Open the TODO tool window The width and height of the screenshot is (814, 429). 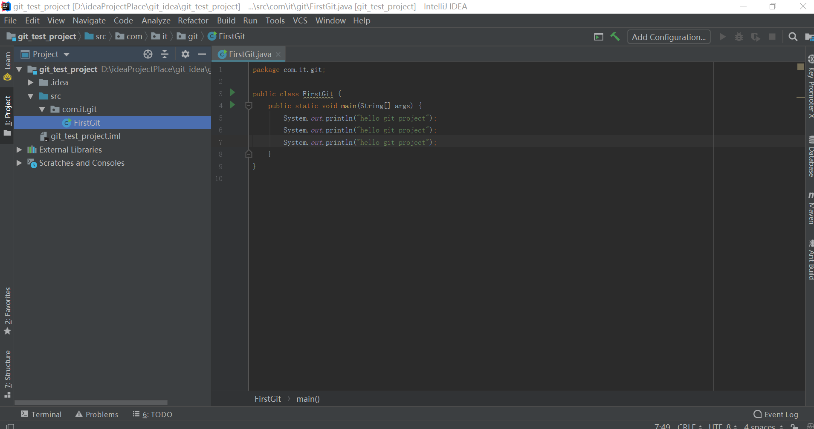point(153,414)
